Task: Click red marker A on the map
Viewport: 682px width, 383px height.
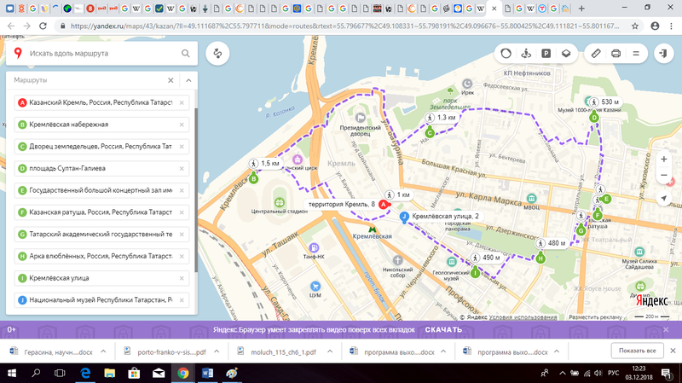Action: [x=383, y=205]
